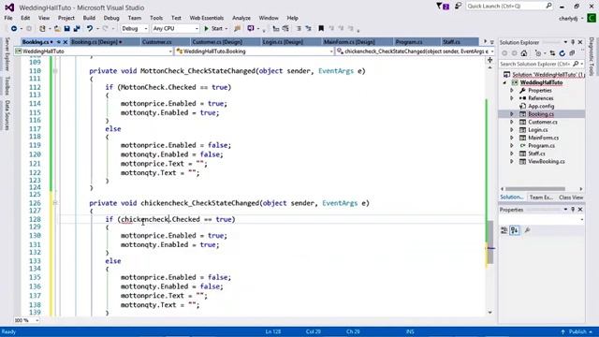Open the File menu
Viewport: 599px width, 337px height.
pyautogui.click(x=8, y=18)
